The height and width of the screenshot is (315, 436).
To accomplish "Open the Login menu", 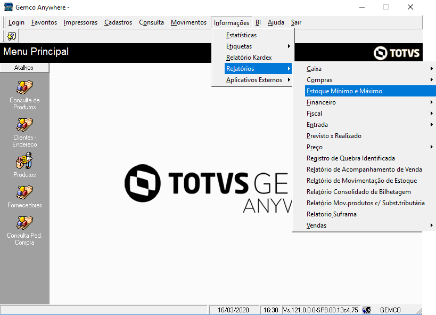I will [x=17, y=22].
